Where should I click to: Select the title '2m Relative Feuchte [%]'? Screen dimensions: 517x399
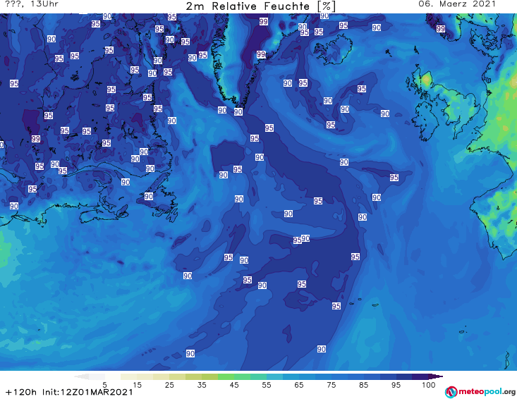click(x=260, y=6)
